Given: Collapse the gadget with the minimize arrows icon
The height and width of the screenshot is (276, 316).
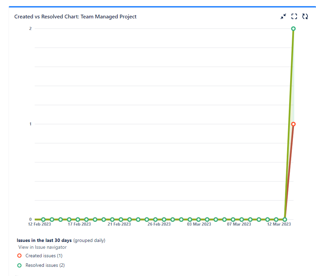Looking at the screenshot, I should point(283,16).
